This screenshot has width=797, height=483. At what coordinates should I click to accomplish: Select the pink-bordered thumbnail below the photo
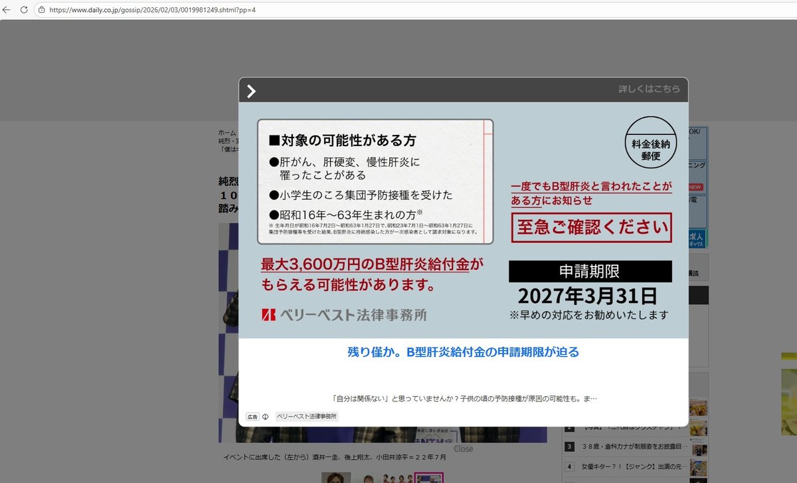[x=428, y=478]
